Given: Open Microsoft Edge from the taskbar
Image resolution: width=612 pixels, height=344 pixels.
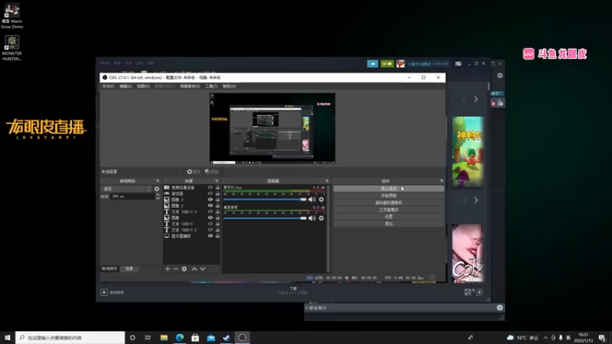Looking at the screenshot, I should pos(180,338).
